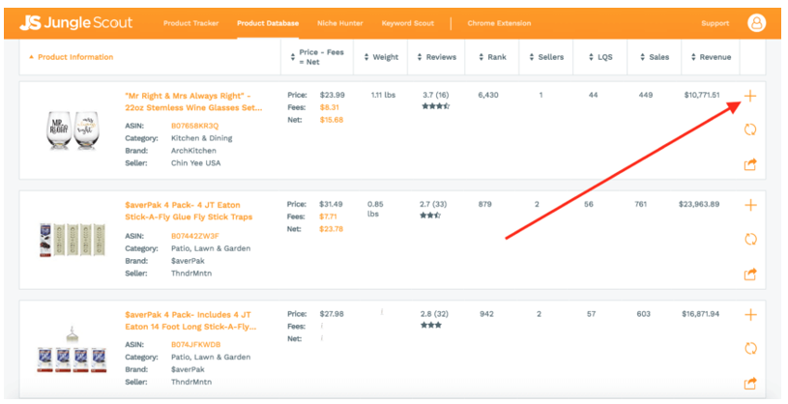The height and width of the screenshot is (404, 788).
Task: Open the Product Tracker tab
Action: point(190,23)
